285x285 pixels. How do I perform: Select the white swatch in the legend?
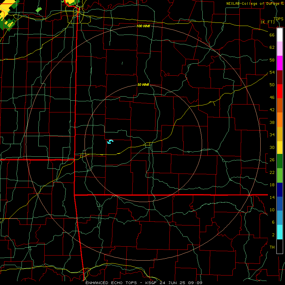click(x=280, y=35)
